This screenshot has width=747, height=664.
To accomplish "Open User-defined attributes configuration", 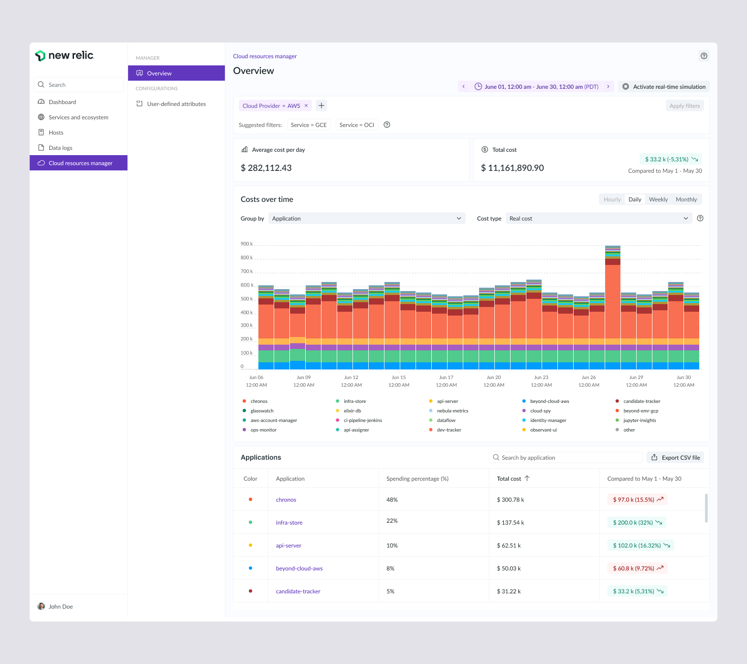I will [176, 104].
